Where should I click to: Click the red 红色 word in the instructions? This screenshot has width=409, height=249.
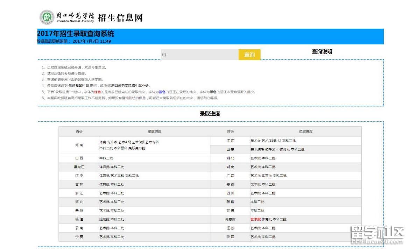coord(97,92)
